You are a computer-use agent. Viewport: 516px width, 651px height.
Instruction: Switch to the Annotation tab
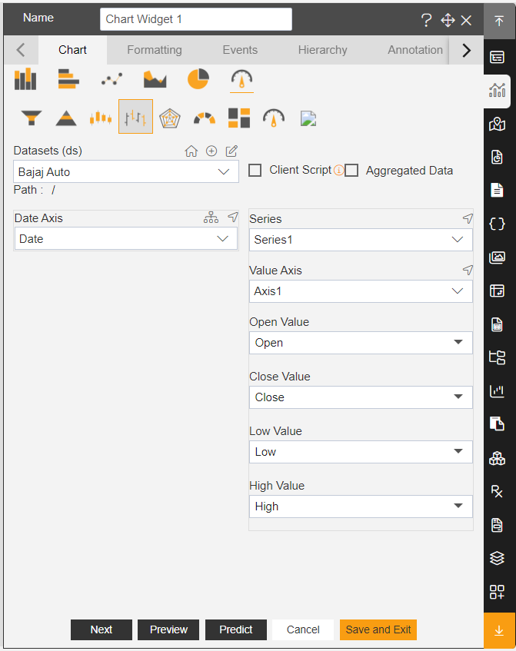click(x=415, y=50)
